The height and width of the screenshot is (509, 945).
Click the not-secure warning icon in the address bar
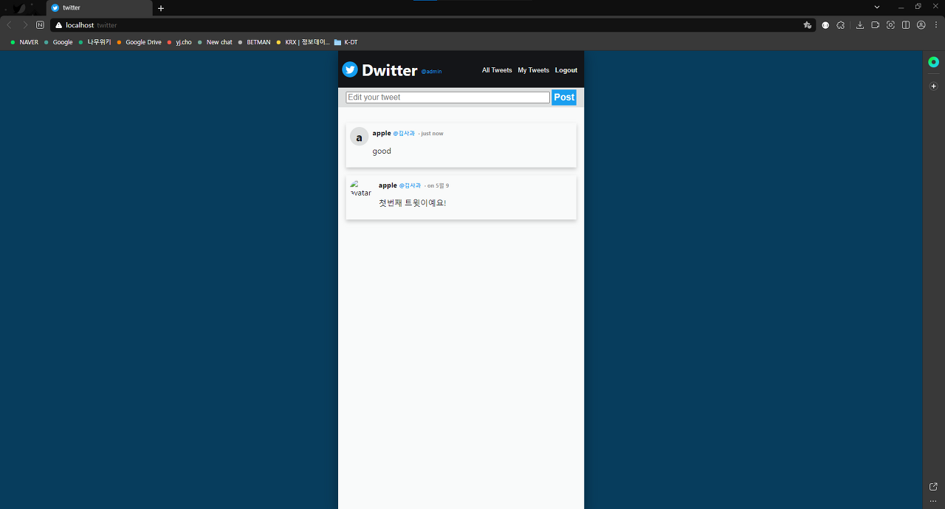coord(58,25)
